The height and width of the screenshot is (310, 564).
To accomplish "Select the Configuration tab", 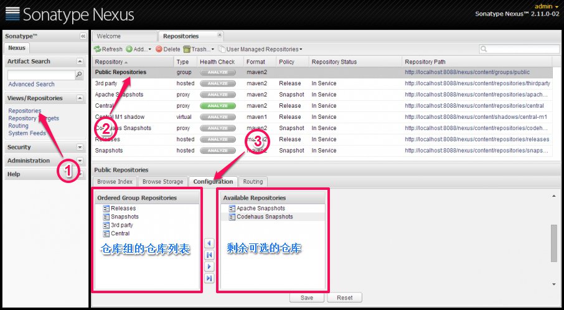I will point(214,182).
